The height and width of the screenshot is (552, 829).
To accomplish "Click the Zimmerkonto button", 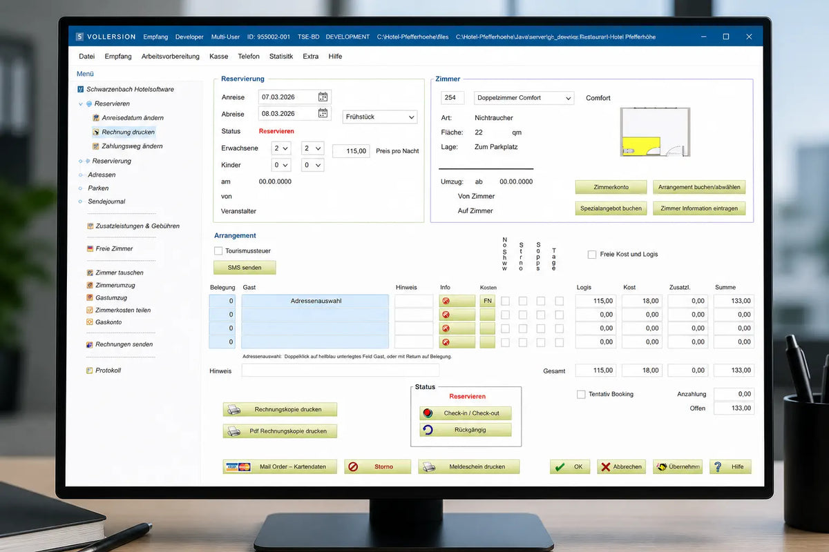I will [x=611, y=188].
